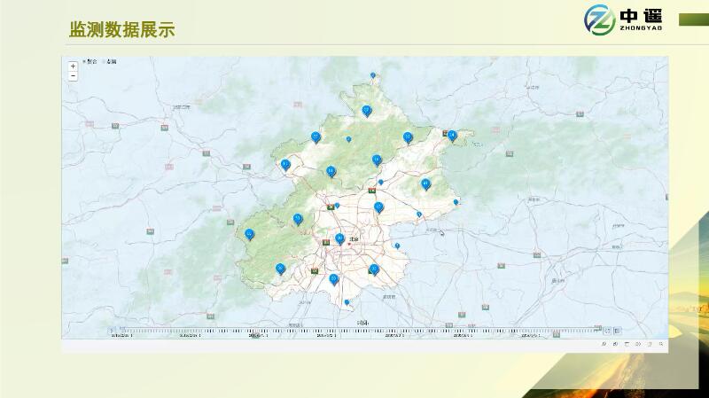This screenshot has height=398, width=709.
Task: Click the leftmost icon in bottom map toolbar
Action: pyautogui.click(x=604, y=344)
